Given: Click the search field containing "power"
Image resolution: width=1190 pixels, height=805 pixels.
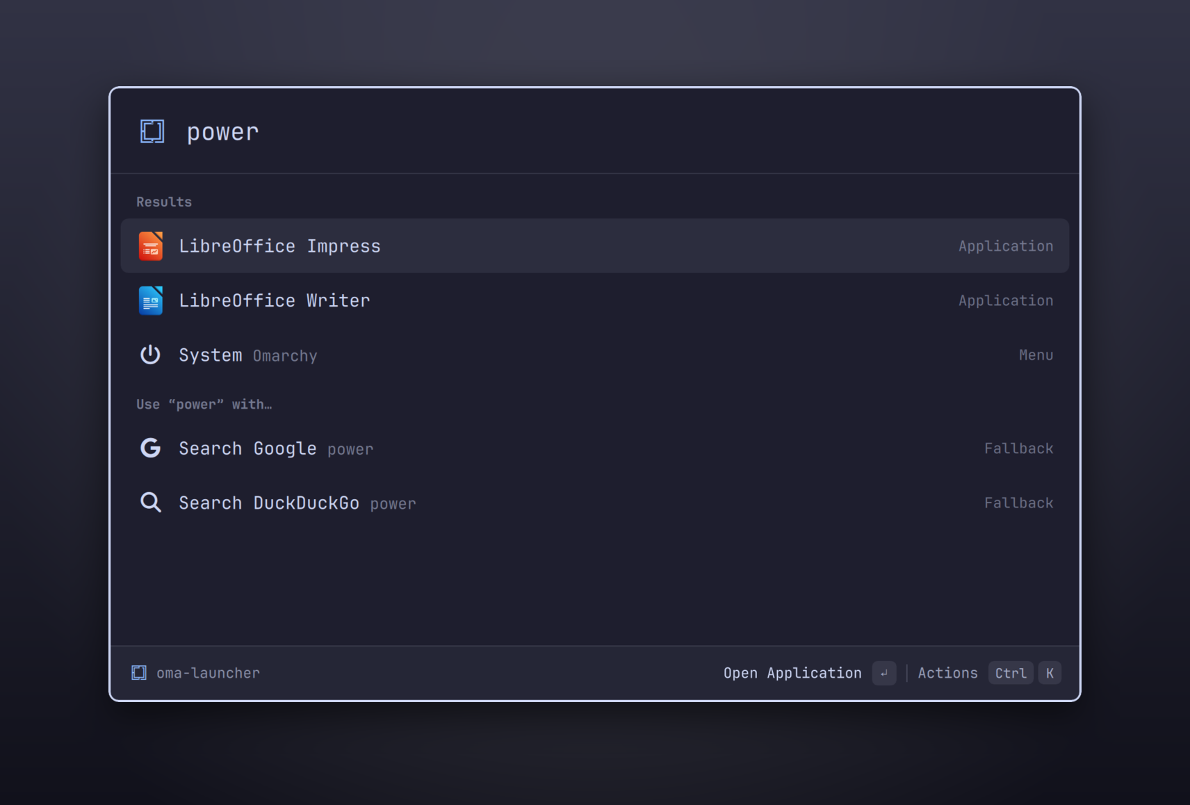Looking at the screenshot, I should (619, 131).
